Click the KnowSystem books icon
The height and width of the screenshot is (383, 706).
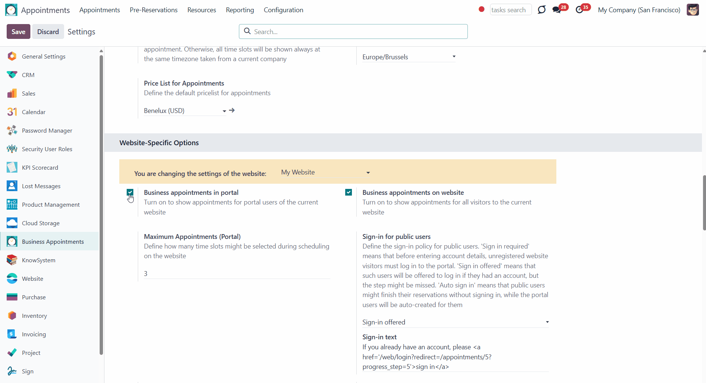[12, 260]
